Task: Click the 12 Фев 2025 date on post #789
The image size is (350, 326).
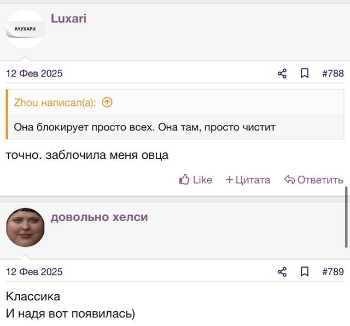Action: click(x=34, y=272)
